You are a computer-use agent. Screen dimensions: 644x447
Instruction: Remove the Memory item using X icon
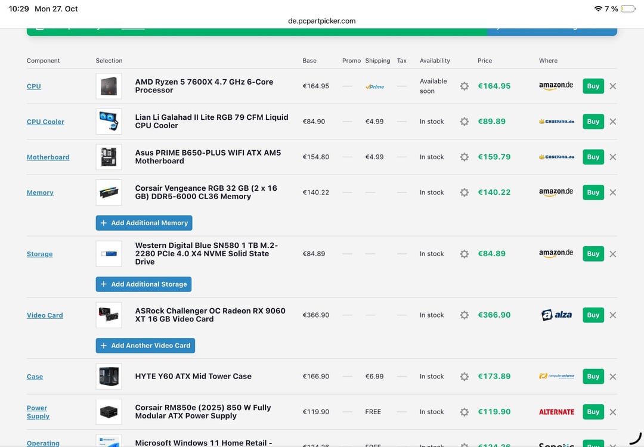click(x=612, y=193)
